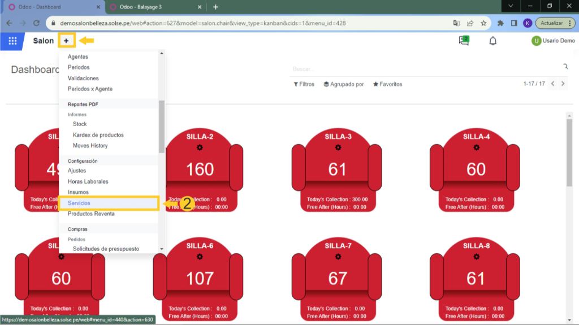Open the green chat messages icon
This screenshot has width=579, height=325.
pos(464,41)
